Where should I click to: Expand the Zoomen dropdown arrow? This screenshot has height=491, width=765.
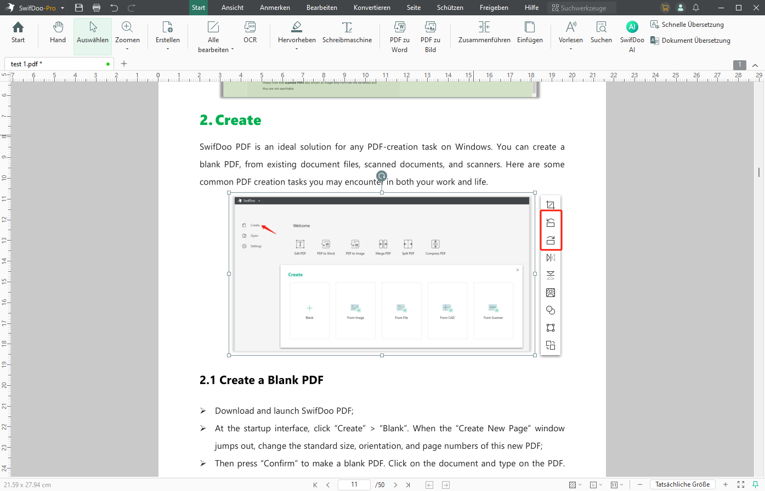[x=127, y=49]
